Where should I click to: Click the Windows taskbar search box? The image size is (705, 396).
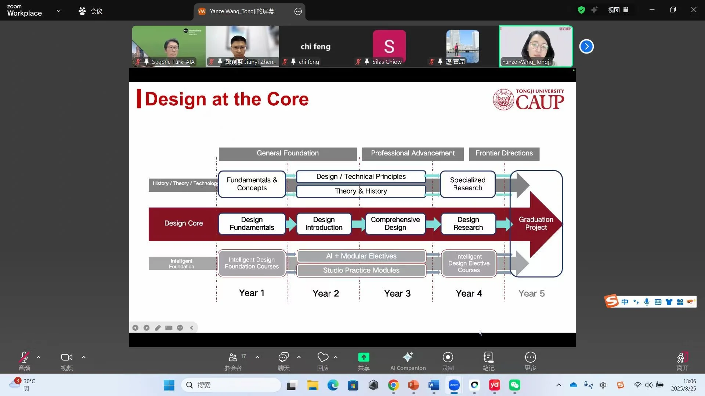(x=231, y=385)
